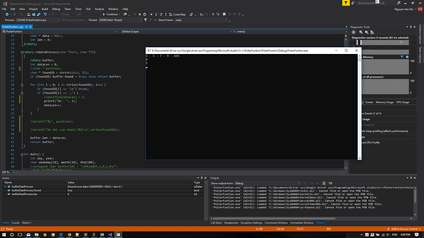Click the Diagnostic Tools settings gear icon
Viewport: 424px width, 238px height.
(x=353, y=32)
